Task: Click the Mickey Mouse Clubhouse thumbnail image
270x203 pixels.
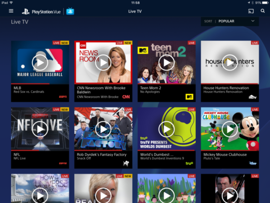Action: (229, 129)
